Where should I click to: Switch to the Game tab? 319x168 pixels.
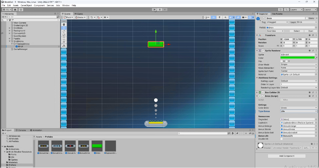pyautogui.click(x=79, y=14)
